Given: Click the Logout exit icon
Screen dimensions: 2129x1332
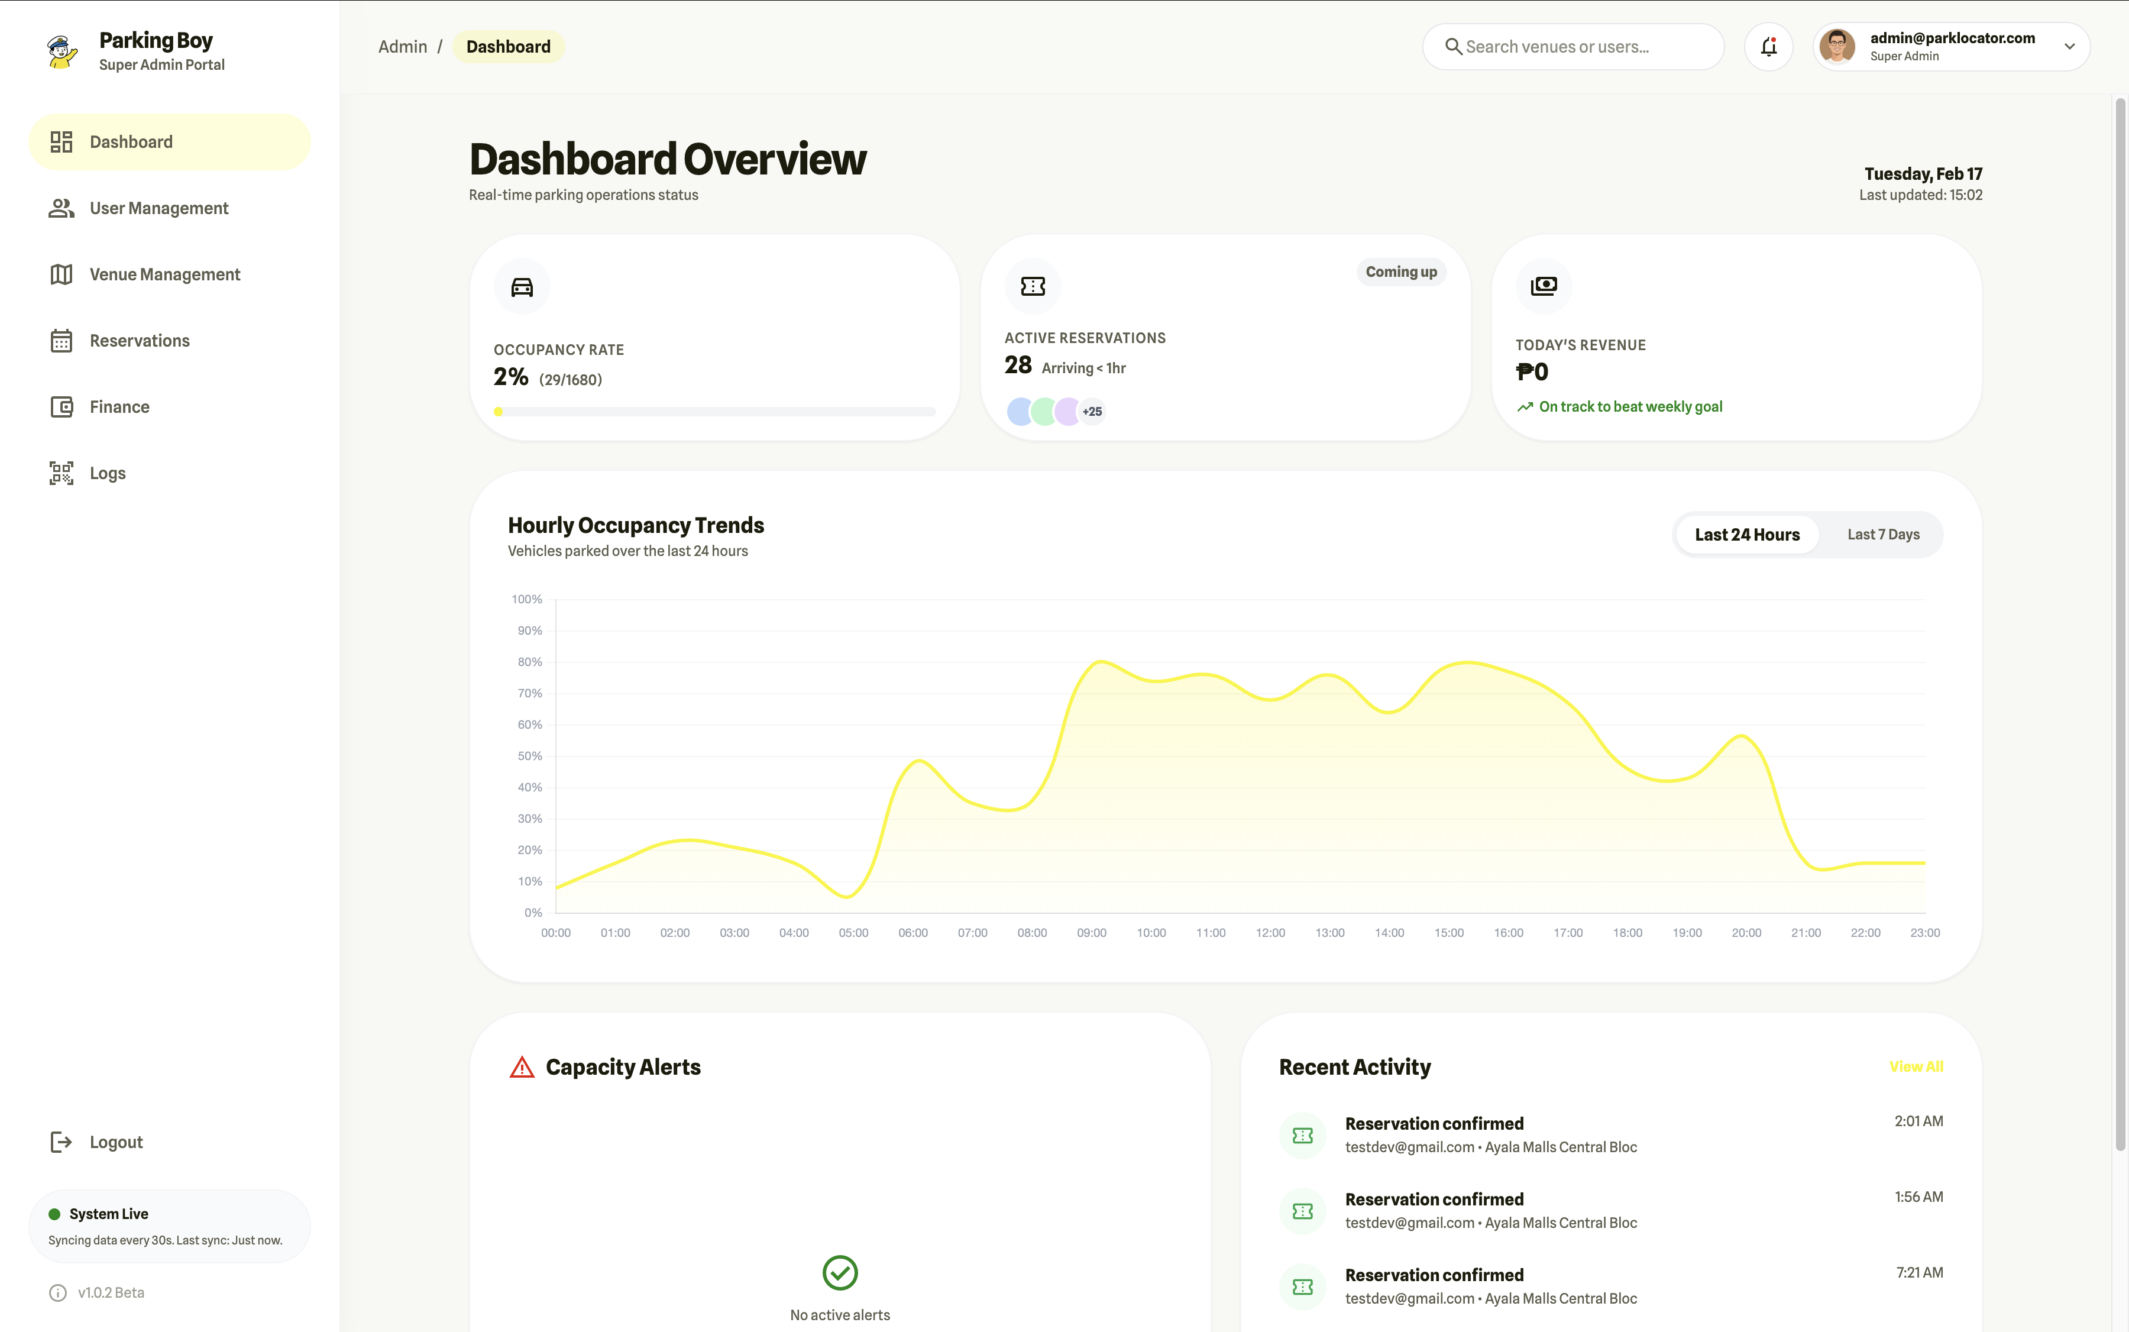Looking at the screenshot, I should [x=61, y=1142].
